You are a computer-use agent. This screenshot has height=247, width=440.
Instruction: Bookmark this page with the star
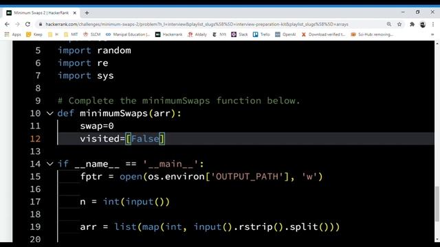point(399,25)
